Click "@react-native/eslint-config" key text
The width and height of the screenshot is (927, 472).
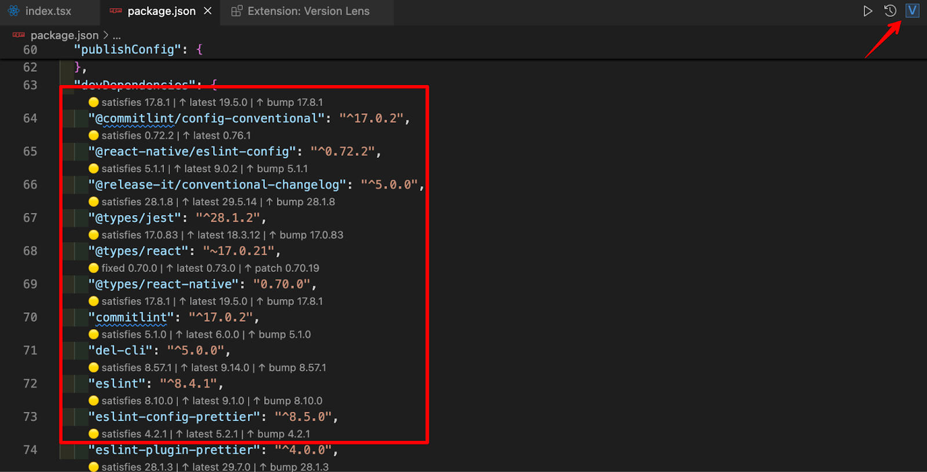192,152
